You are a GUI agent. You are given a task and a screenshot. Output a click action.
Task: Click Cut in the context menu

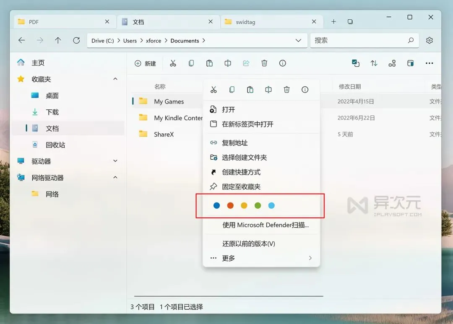pyautogui.click(x=213, y=90)
